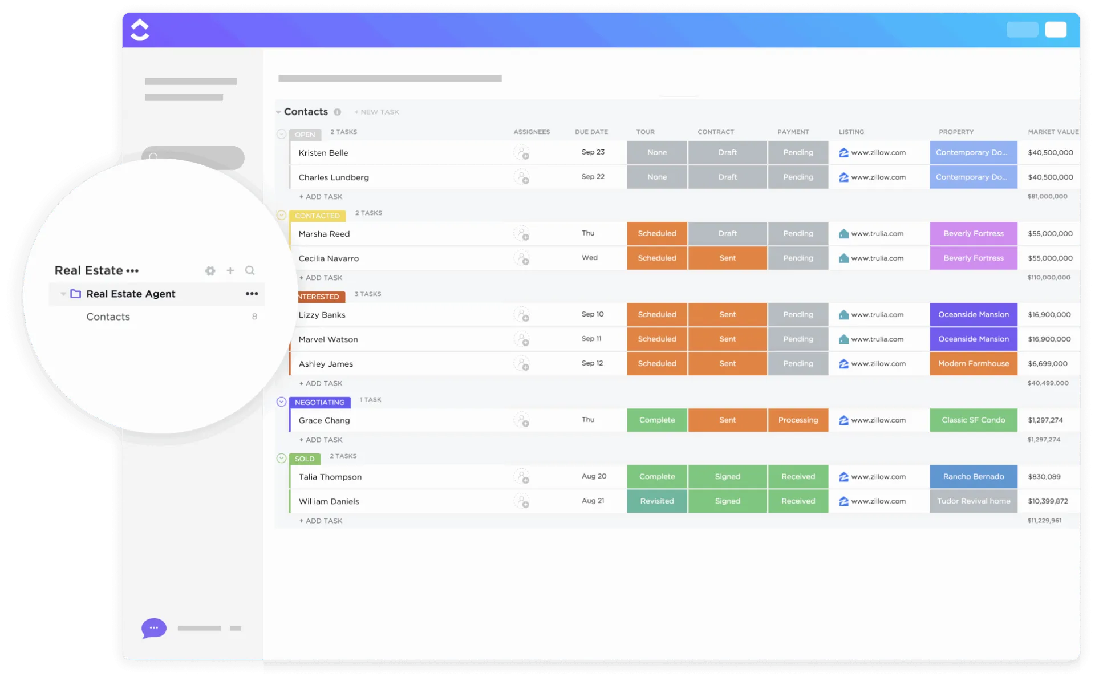Click Contacts list info icon

(337, 112)
